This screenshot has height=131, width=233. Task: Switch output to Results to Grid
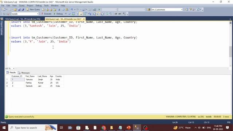[x=98, y=14]
